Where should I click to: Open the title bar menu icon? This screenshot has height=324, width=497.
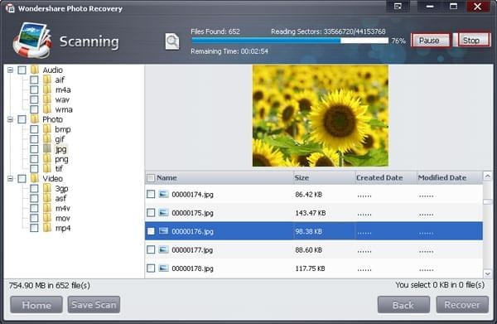coord(398,7)
